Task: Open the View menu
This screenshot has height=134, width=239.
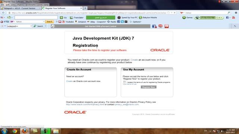Action: [x=13, y=5]
